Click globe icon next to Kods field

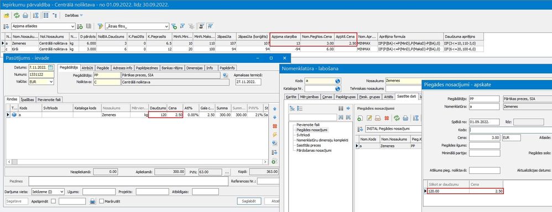point(337,81)
